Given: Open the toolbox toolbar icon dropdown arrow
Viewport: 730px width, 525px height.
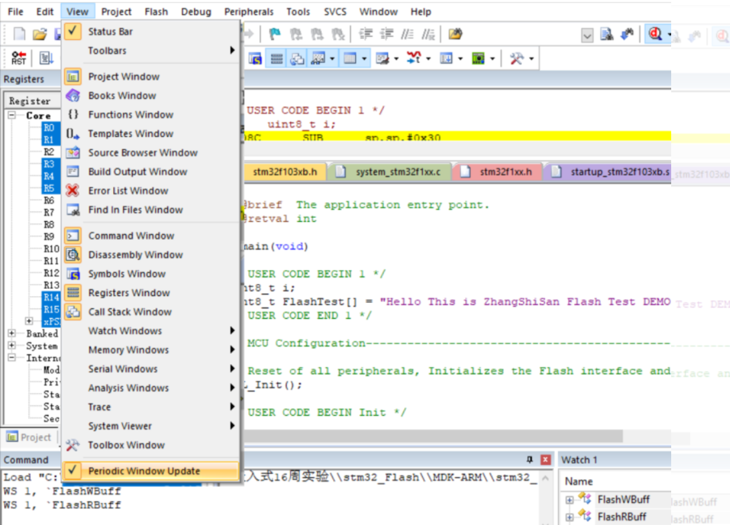Looking at the screenshot, I should pyautogui.click(x=531, y=59).
